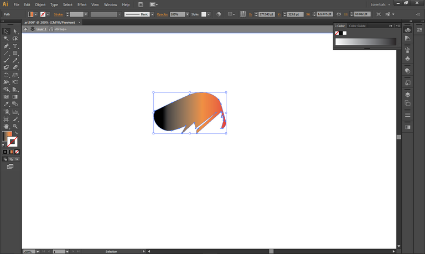Select the Line Segment tool
This screenshot has width=425, height=254.
[x=6, y=54]
